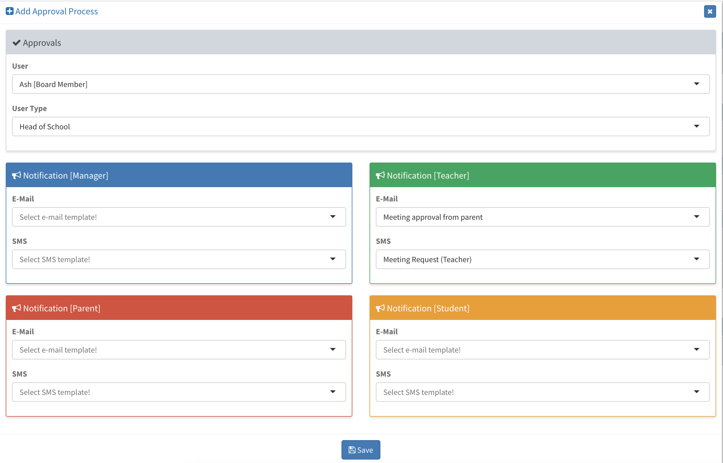Click the checkmark icon in Approvals header
Image resolution: width=723 pixels, height=463 pixels.
(17, 43)
